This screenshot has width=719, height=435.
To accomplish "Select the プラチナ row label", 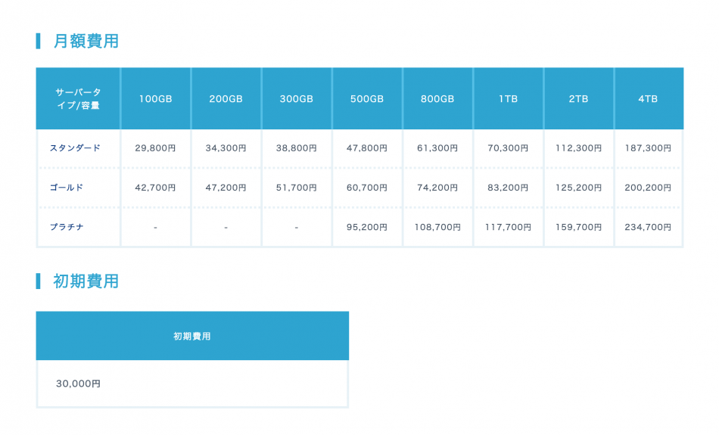I will click(x=67, y=227).
